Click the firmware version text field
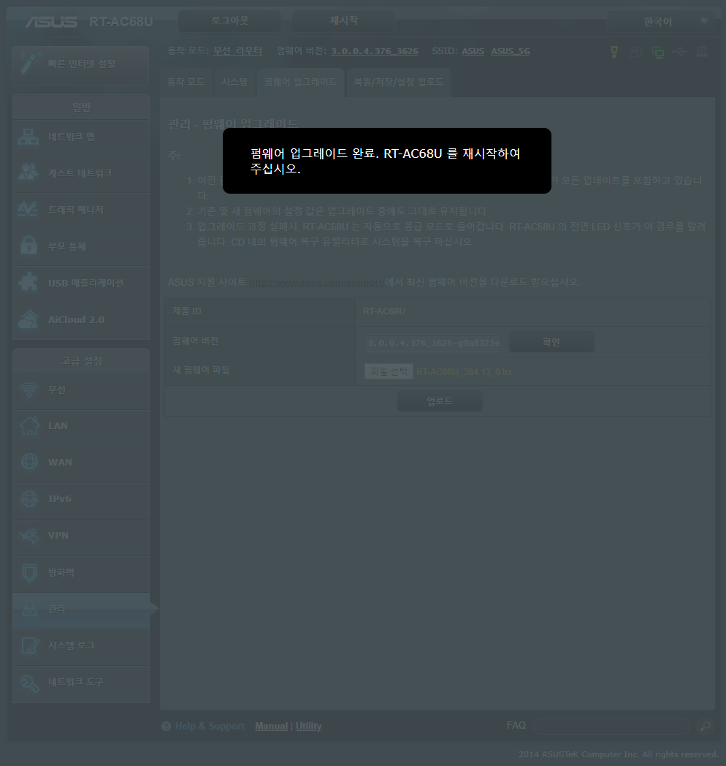726x766 pixels. coord(432,343)
